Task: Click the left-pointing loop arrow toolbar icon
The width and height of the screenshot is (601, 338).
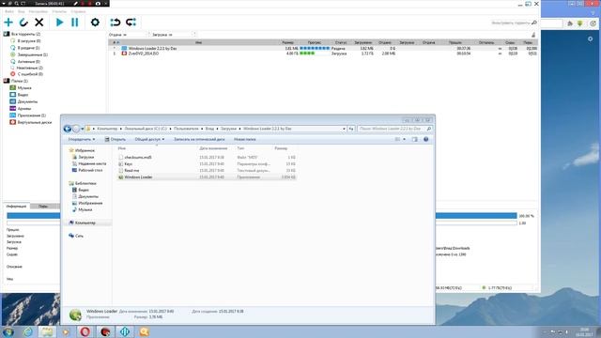Action: point(115,23)
